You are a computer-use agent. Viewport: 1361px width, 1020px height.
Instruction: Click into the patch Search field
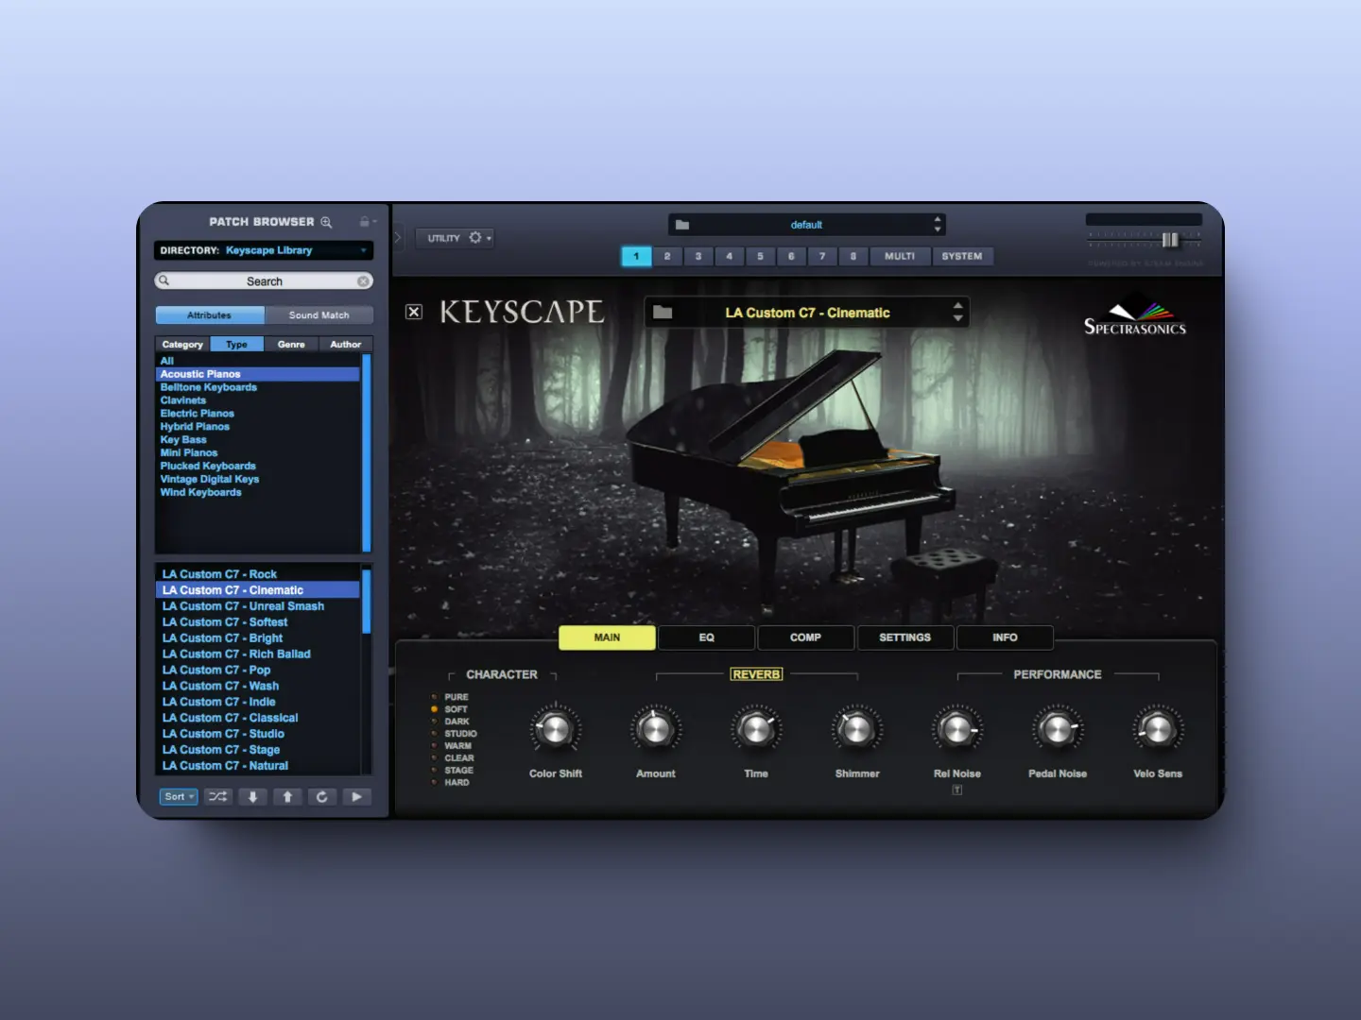[264, 281]
